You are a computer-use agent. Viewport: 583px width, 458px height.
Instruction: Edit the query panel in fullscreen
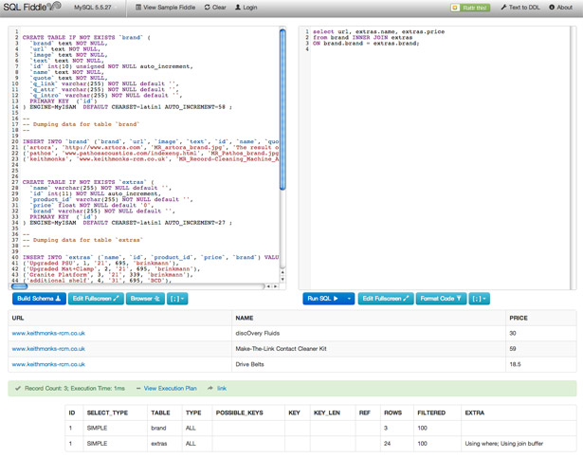386,299
